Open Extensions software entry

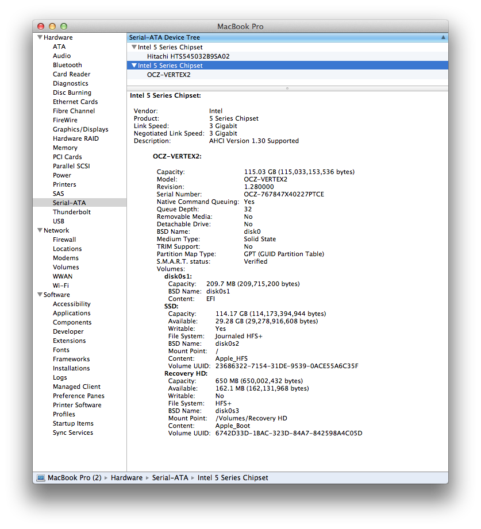pyautogui.click(x=69, y=341)
